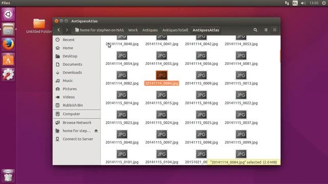Go to 'home for stephen on NAS' breadcrumb
Image resolution: width=328 pixels, height=184 pixels.
[99, 30]
